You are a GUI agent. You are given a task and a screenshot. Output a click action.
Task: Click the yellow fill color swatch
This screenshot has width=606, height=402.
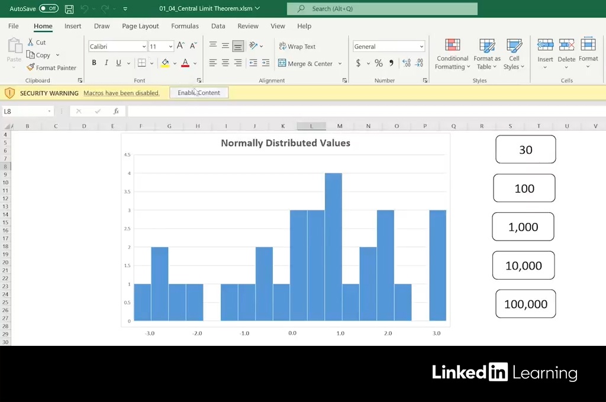165,63
